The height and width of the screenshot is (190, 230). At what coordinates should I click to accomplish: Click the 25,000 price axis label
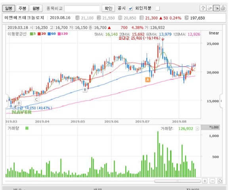(213, 44)
